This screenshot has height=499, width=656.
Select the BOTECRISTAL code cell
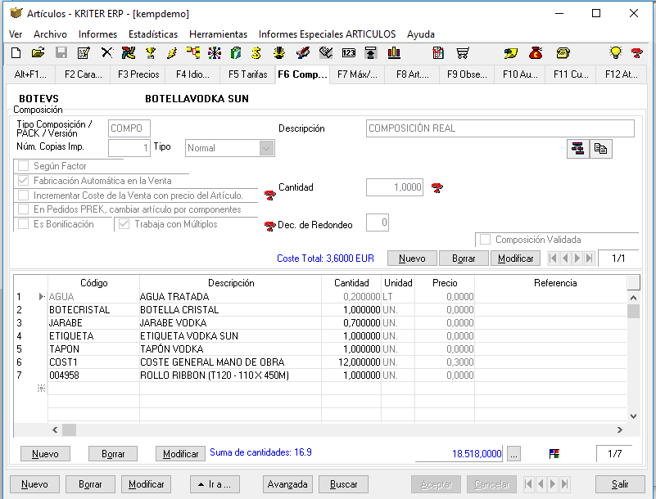(x=93, y=310)
